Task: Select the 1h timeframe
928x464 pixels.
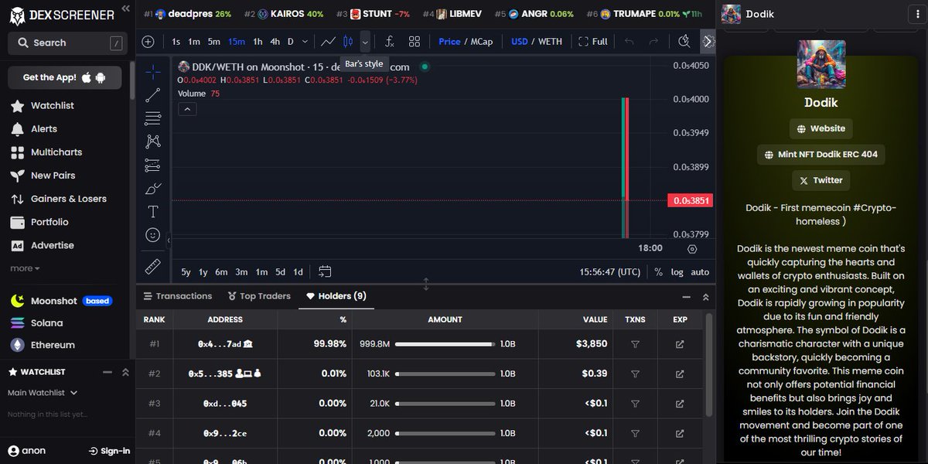Action: coord(258,42)
